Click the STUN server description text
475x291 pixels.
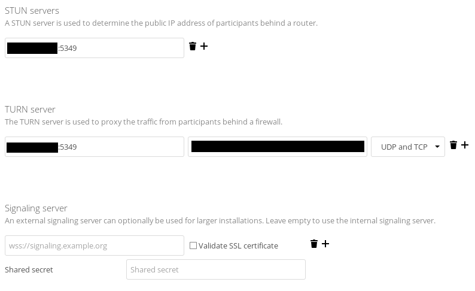pos(161,23)
